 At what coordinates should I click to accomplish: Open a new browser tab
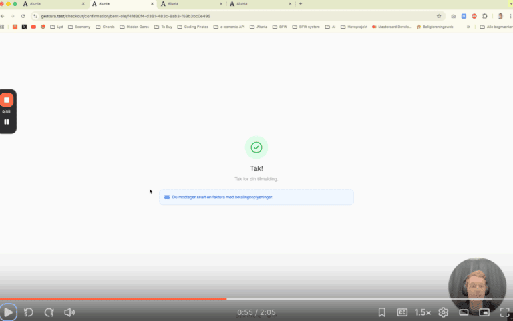tap(301, 4)
